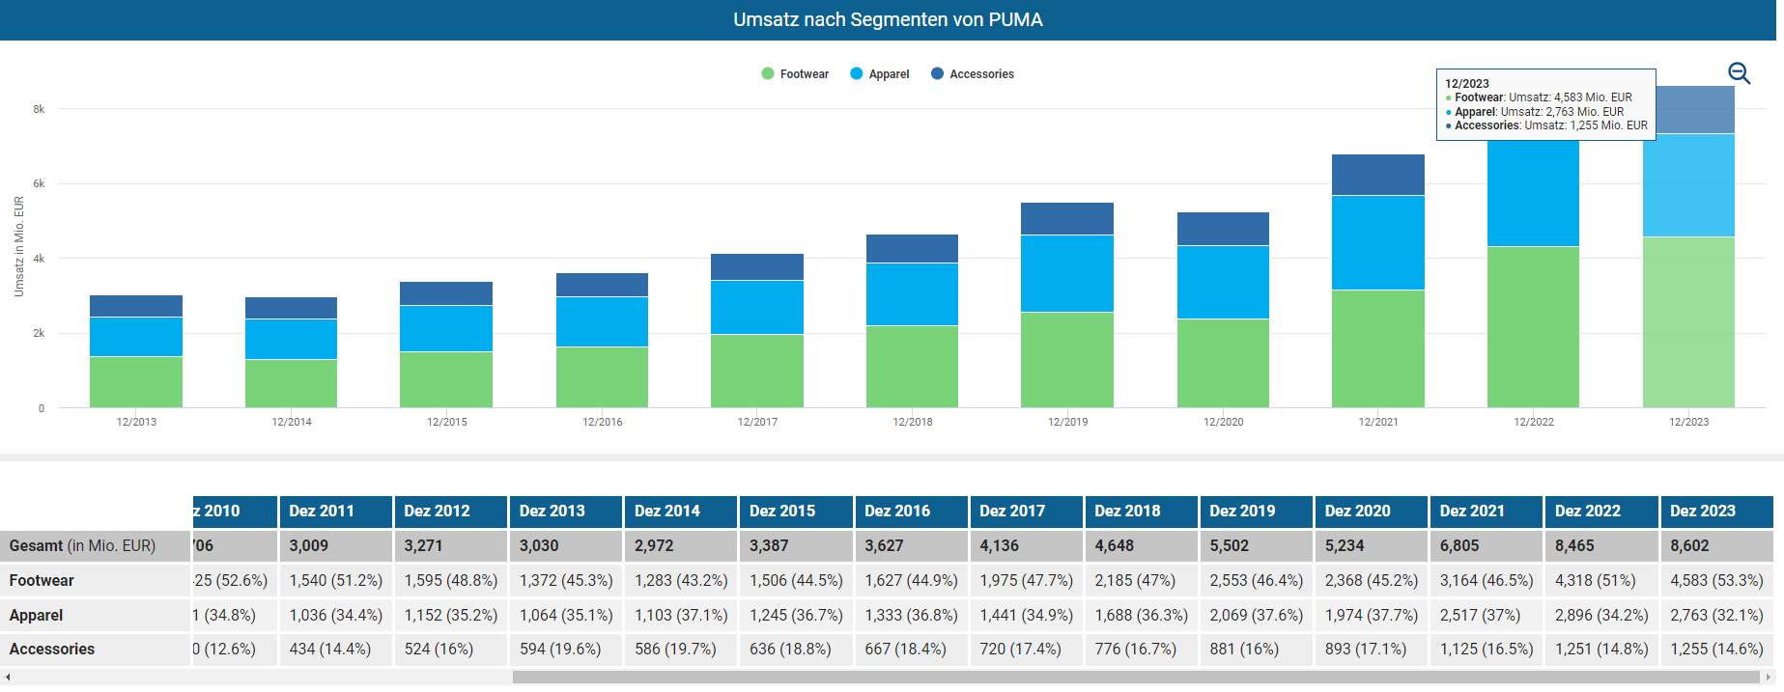This screenshot has height=692, width=1784.
Task: Select the Apparel segment of the 12/2013 bar
Action: click(x=136, y=337)
